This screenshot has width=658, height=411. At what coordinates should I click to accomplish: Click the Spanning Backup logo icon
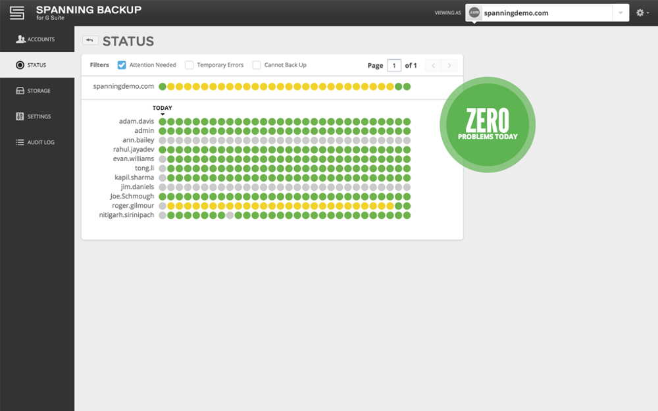pos(17,12)
